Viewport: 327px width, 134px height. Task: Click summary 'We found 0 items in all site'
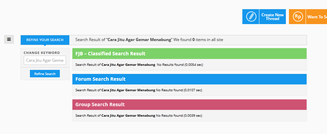tap(198, 40)
